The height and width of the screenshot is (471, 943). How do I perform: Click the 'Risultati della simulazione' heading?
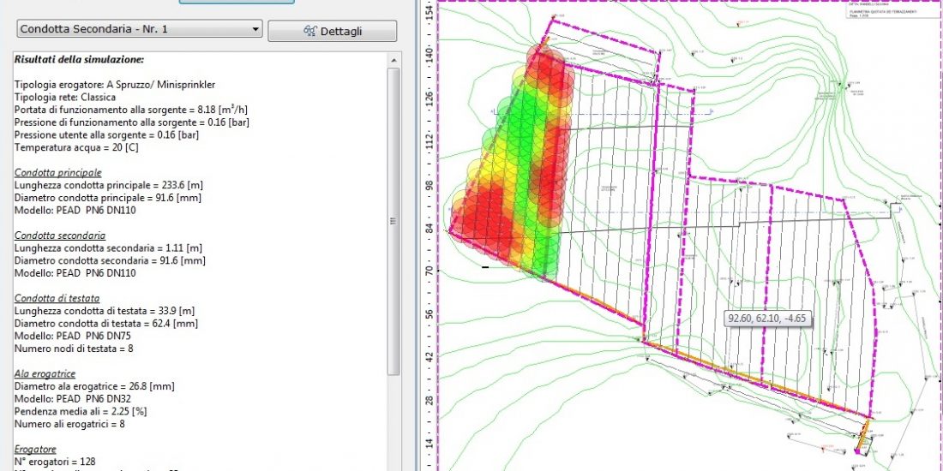[x=79, y=59]
